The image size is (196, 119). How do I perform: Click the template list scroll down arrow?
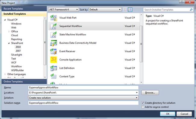(141, 82)
